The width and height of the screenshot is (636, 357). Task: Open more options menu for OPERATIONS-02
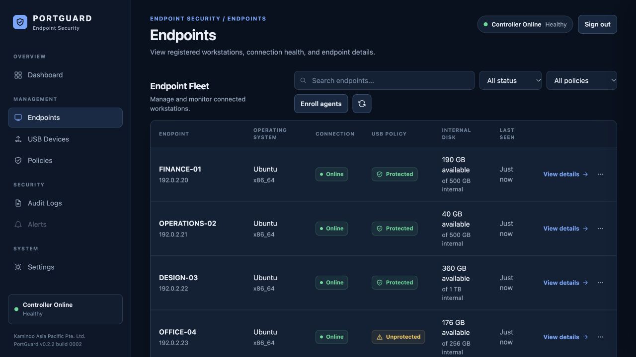(x=600, y=229)
